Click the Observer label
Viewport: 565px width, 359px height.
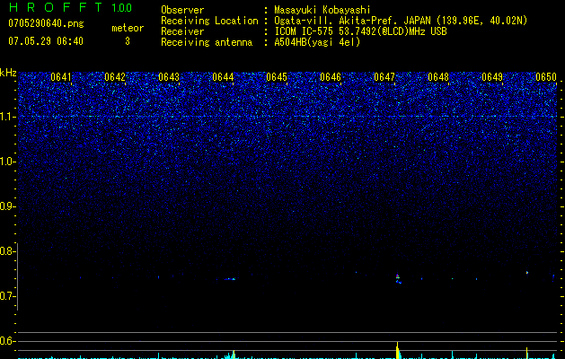point(182,10)
